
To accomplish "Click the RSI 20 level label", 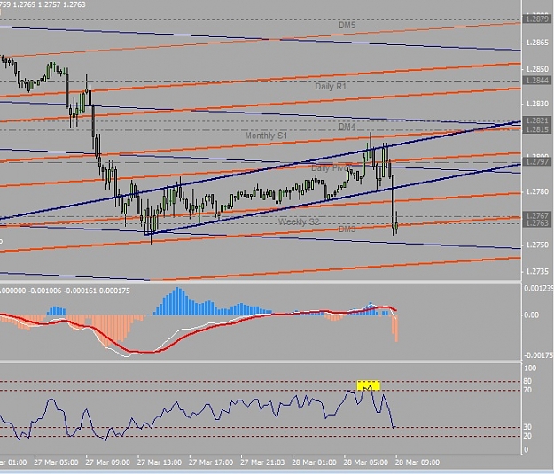I will [527, 436].
